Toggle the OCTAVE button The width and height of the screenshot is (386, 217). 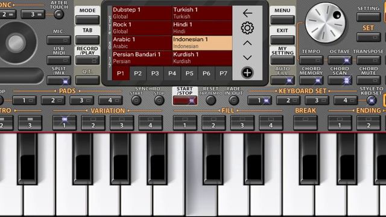click(340, 60)
